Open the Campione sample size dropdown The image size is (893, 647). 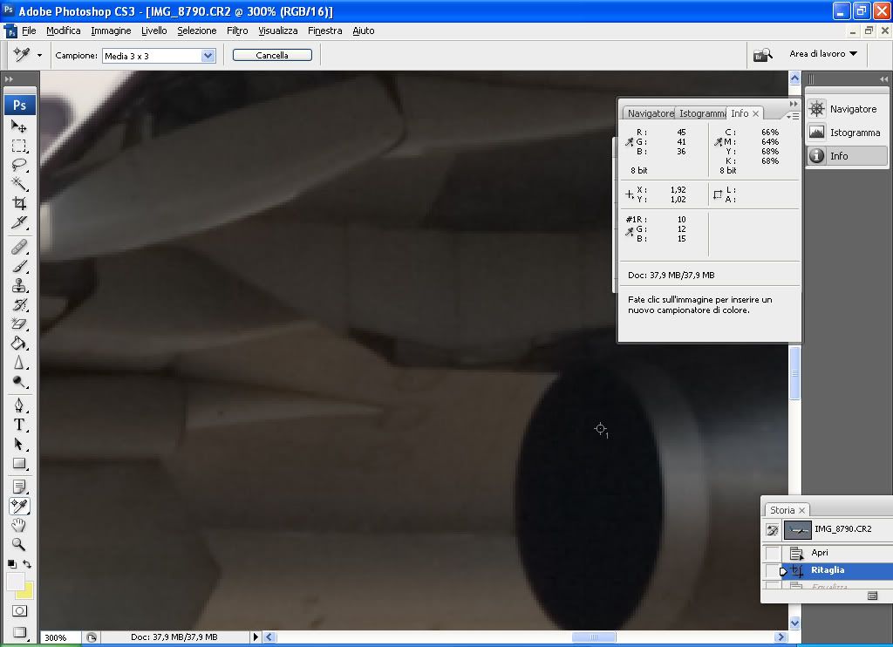pyautogui.click(x=208, y=55)
